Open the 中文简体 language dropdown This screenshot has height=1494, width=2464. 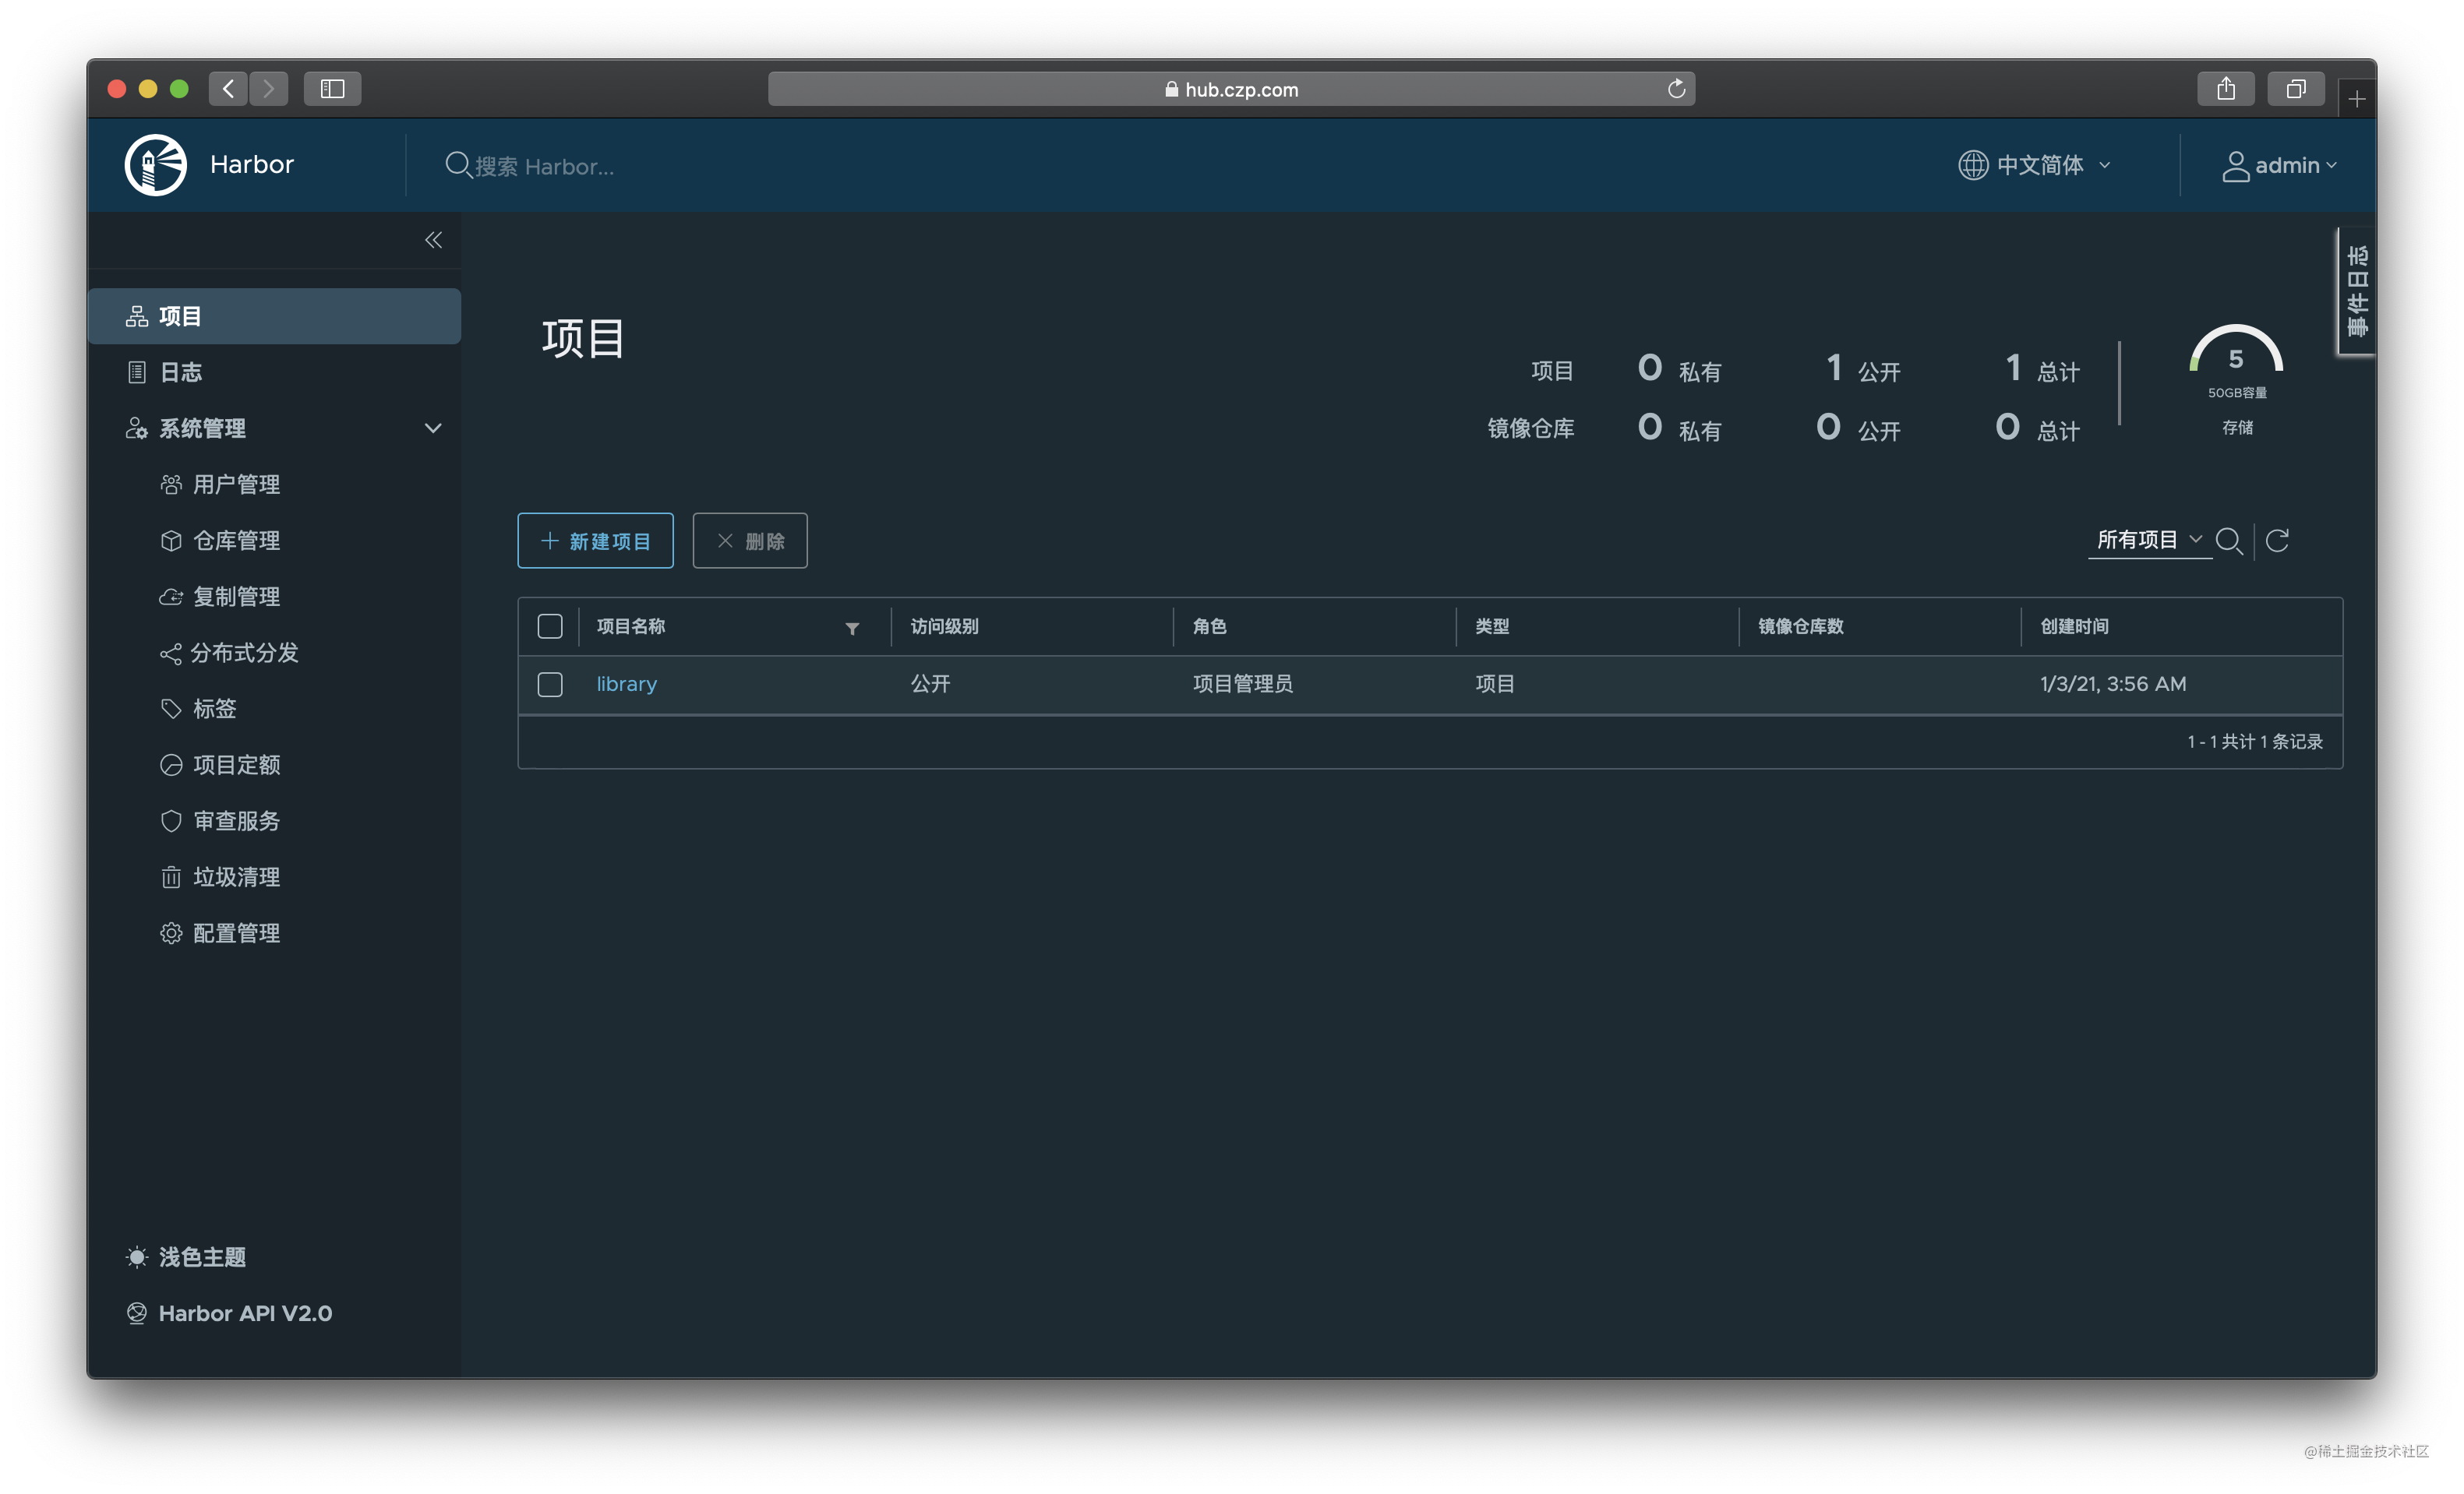coord(2034,165)
